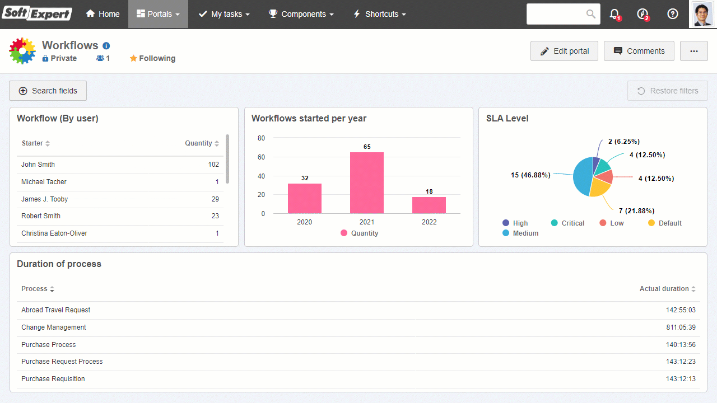Click the Workflow by user table scrollbar

pos(227,159)
